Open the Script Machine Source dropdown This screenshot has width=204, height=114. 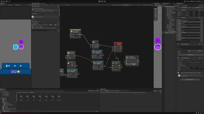(x=191, y=51)
